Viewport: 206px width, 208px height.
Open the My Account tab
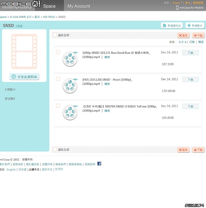pos(79,6)
